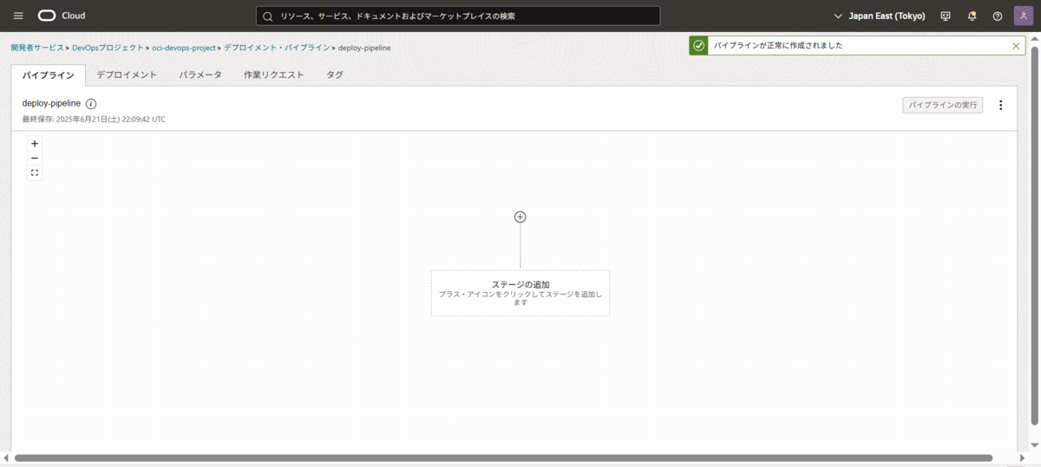The height and width of the screenshot is (467, 1041).
Task: Click the 最終保存 timestamp text
Action: point(94,119)
